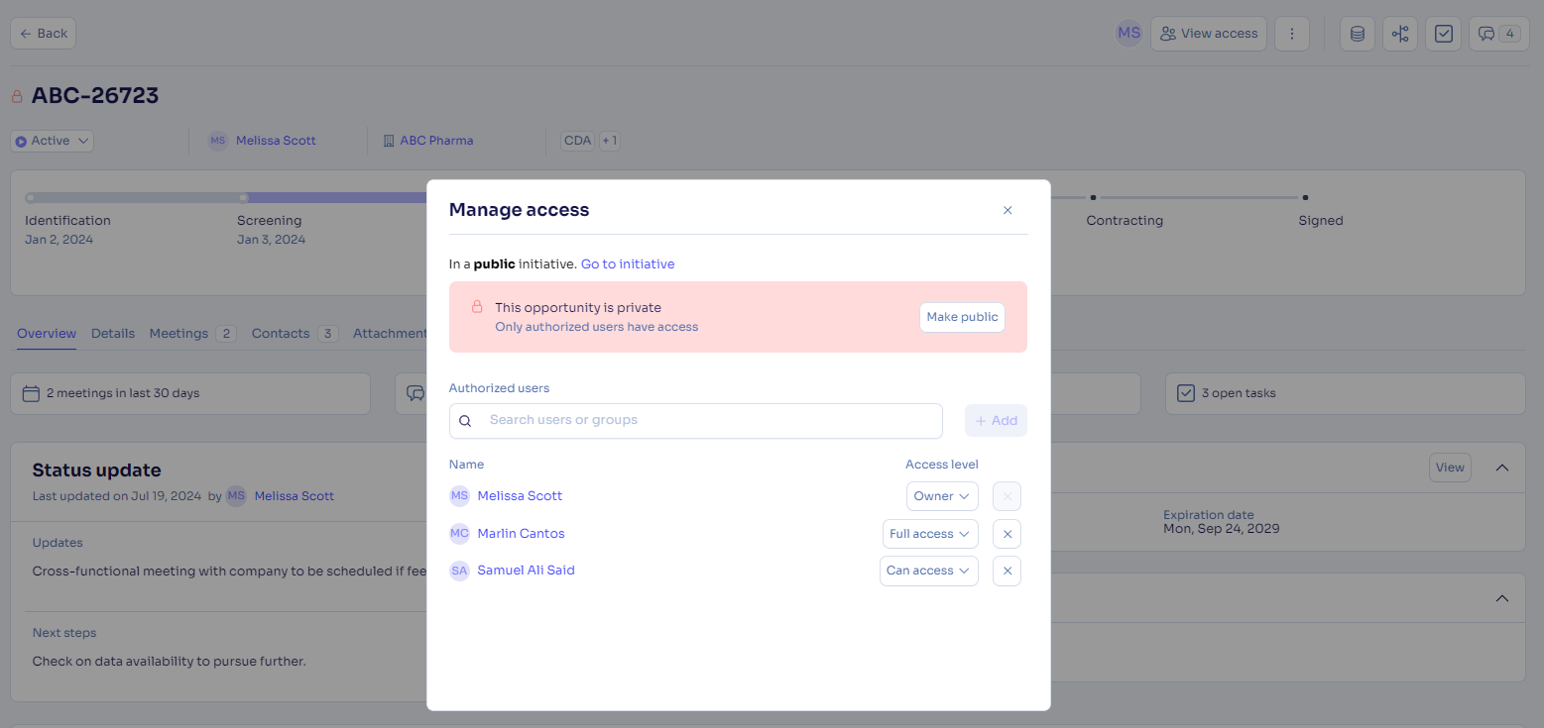Collapse the Status update section chevron

click(1502, 468)
